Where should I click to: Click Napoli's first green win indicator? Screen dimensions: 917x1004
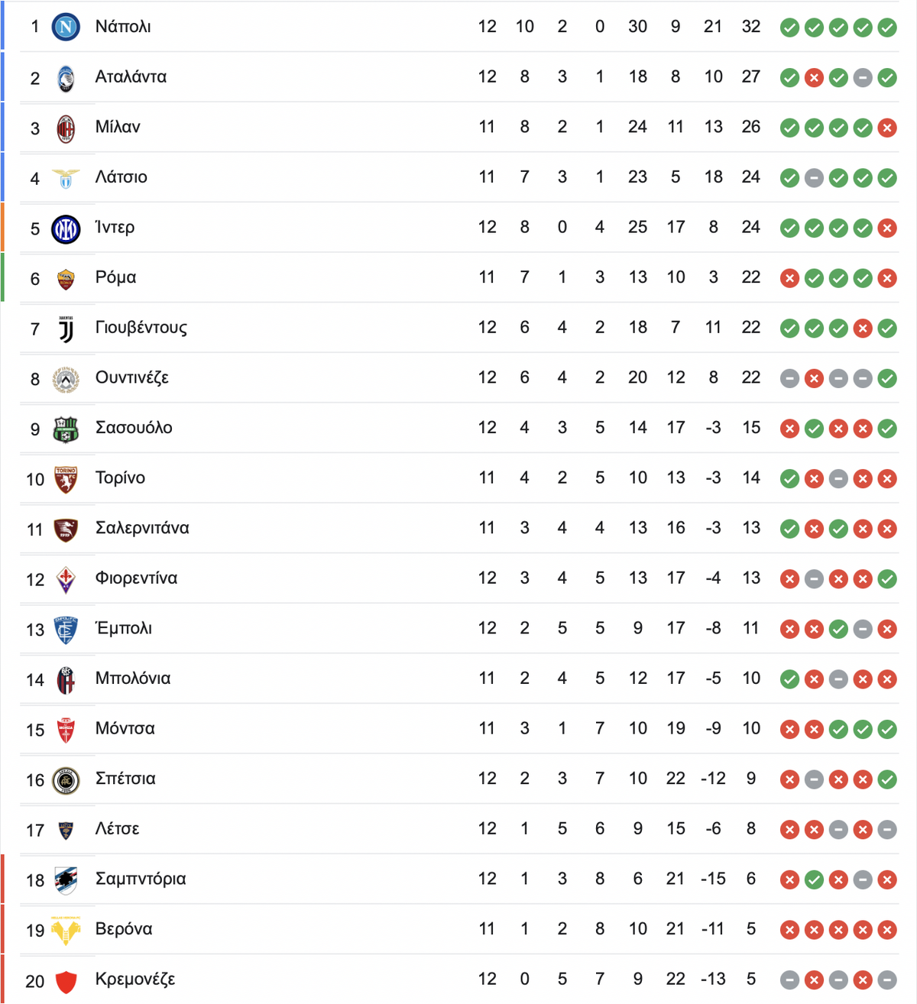point(789,28)
